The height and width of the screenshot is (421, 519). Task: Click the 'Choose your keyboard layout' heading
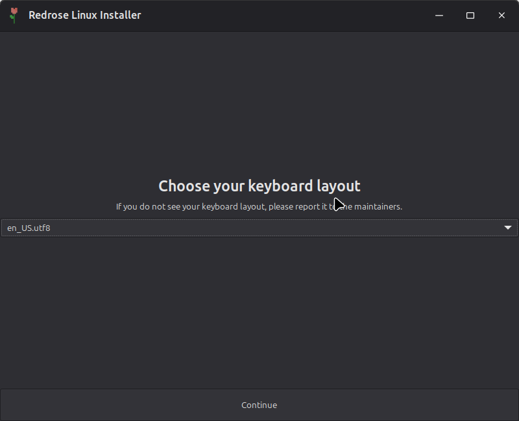[x=259, y=186]
